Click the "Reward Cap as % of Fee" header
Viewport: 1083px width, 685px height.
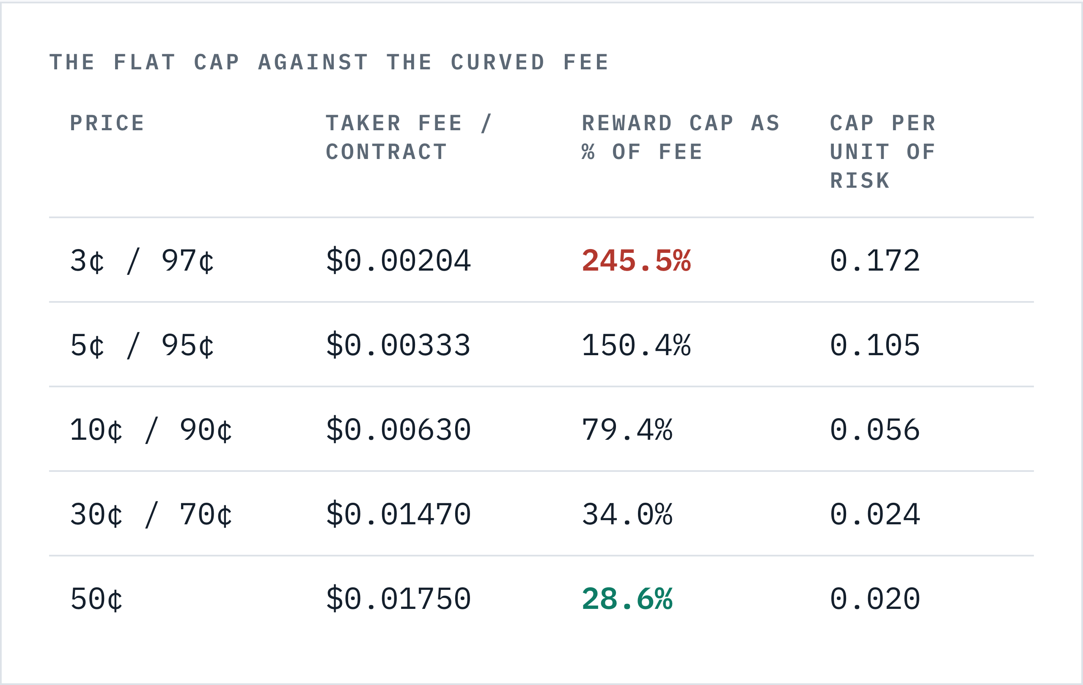coord(681,137)
